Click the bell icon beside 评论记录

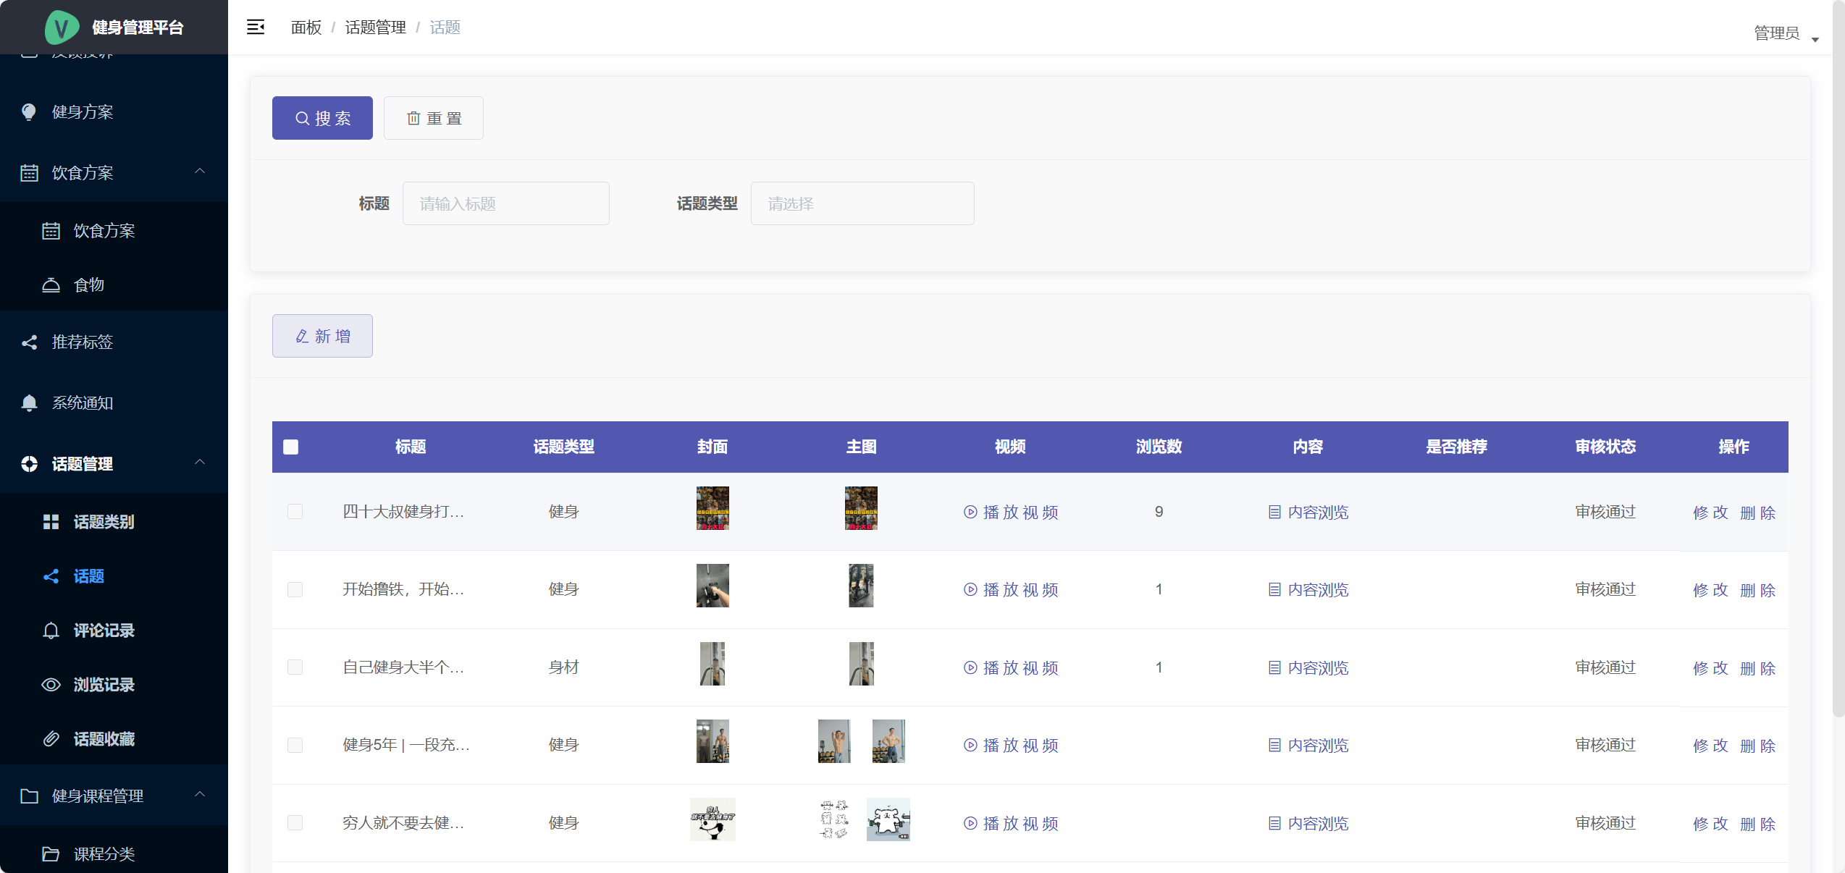click(x=51, y=630)
